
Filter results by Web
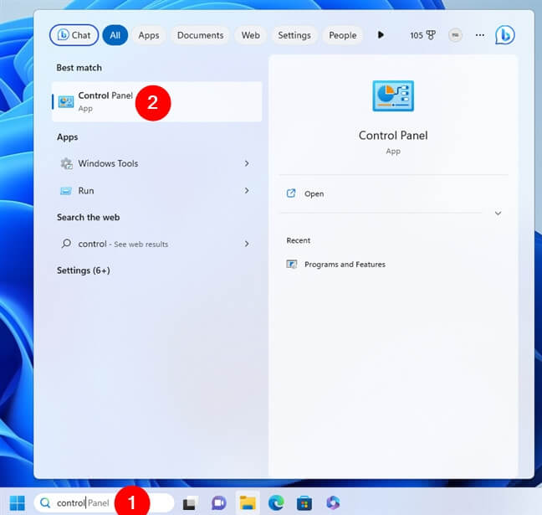[x=250, y=35]
